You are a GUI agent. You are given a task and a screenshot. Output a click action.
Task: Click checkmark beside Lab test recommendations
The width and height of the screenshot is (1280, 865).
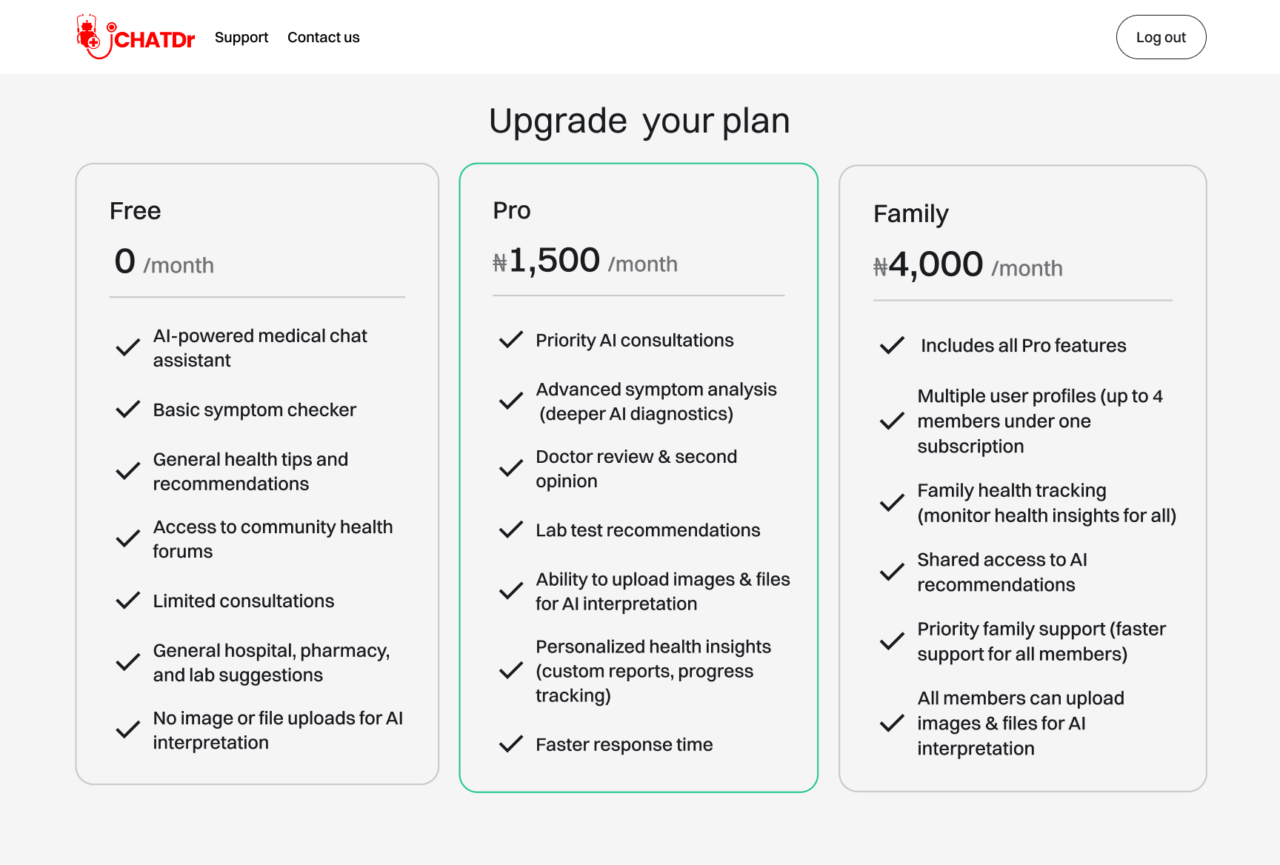click(x=511, y=530)
